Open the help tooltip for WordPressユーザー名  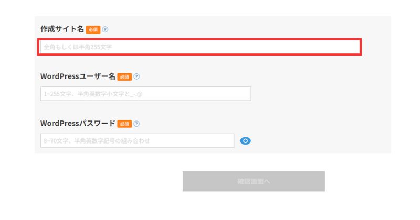click(x=136, y=76)
